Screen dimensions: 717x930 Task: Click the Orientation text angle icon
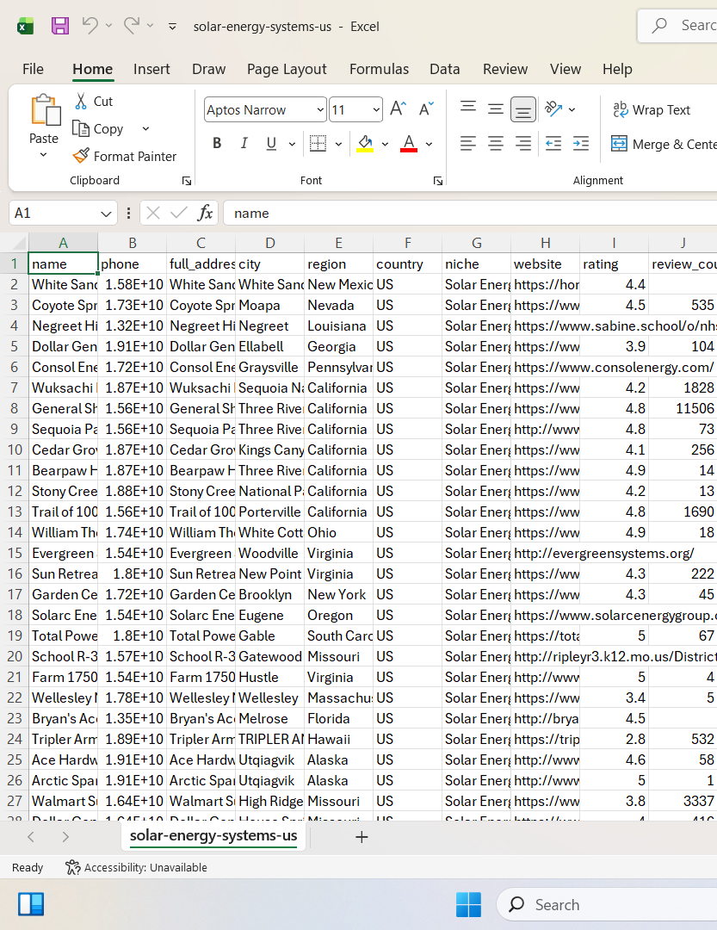coord(553,109)
